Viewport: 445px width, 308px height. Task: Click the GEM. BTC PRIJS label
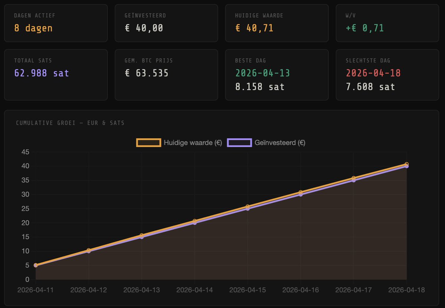pyautogui.click(x=149, y=61)
